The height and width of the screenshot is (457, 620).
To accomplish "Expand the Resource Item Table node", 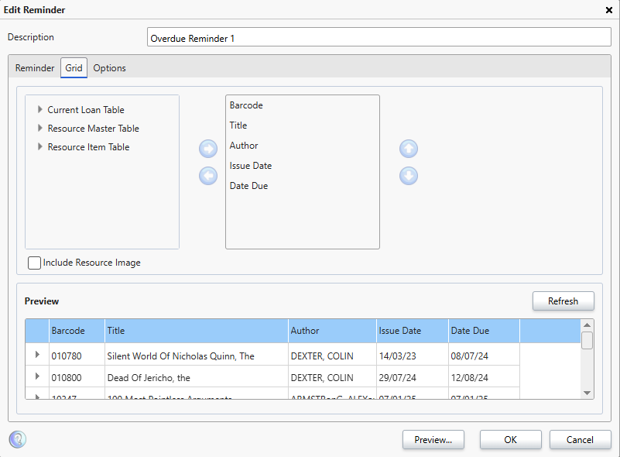I will pos(39,147).
